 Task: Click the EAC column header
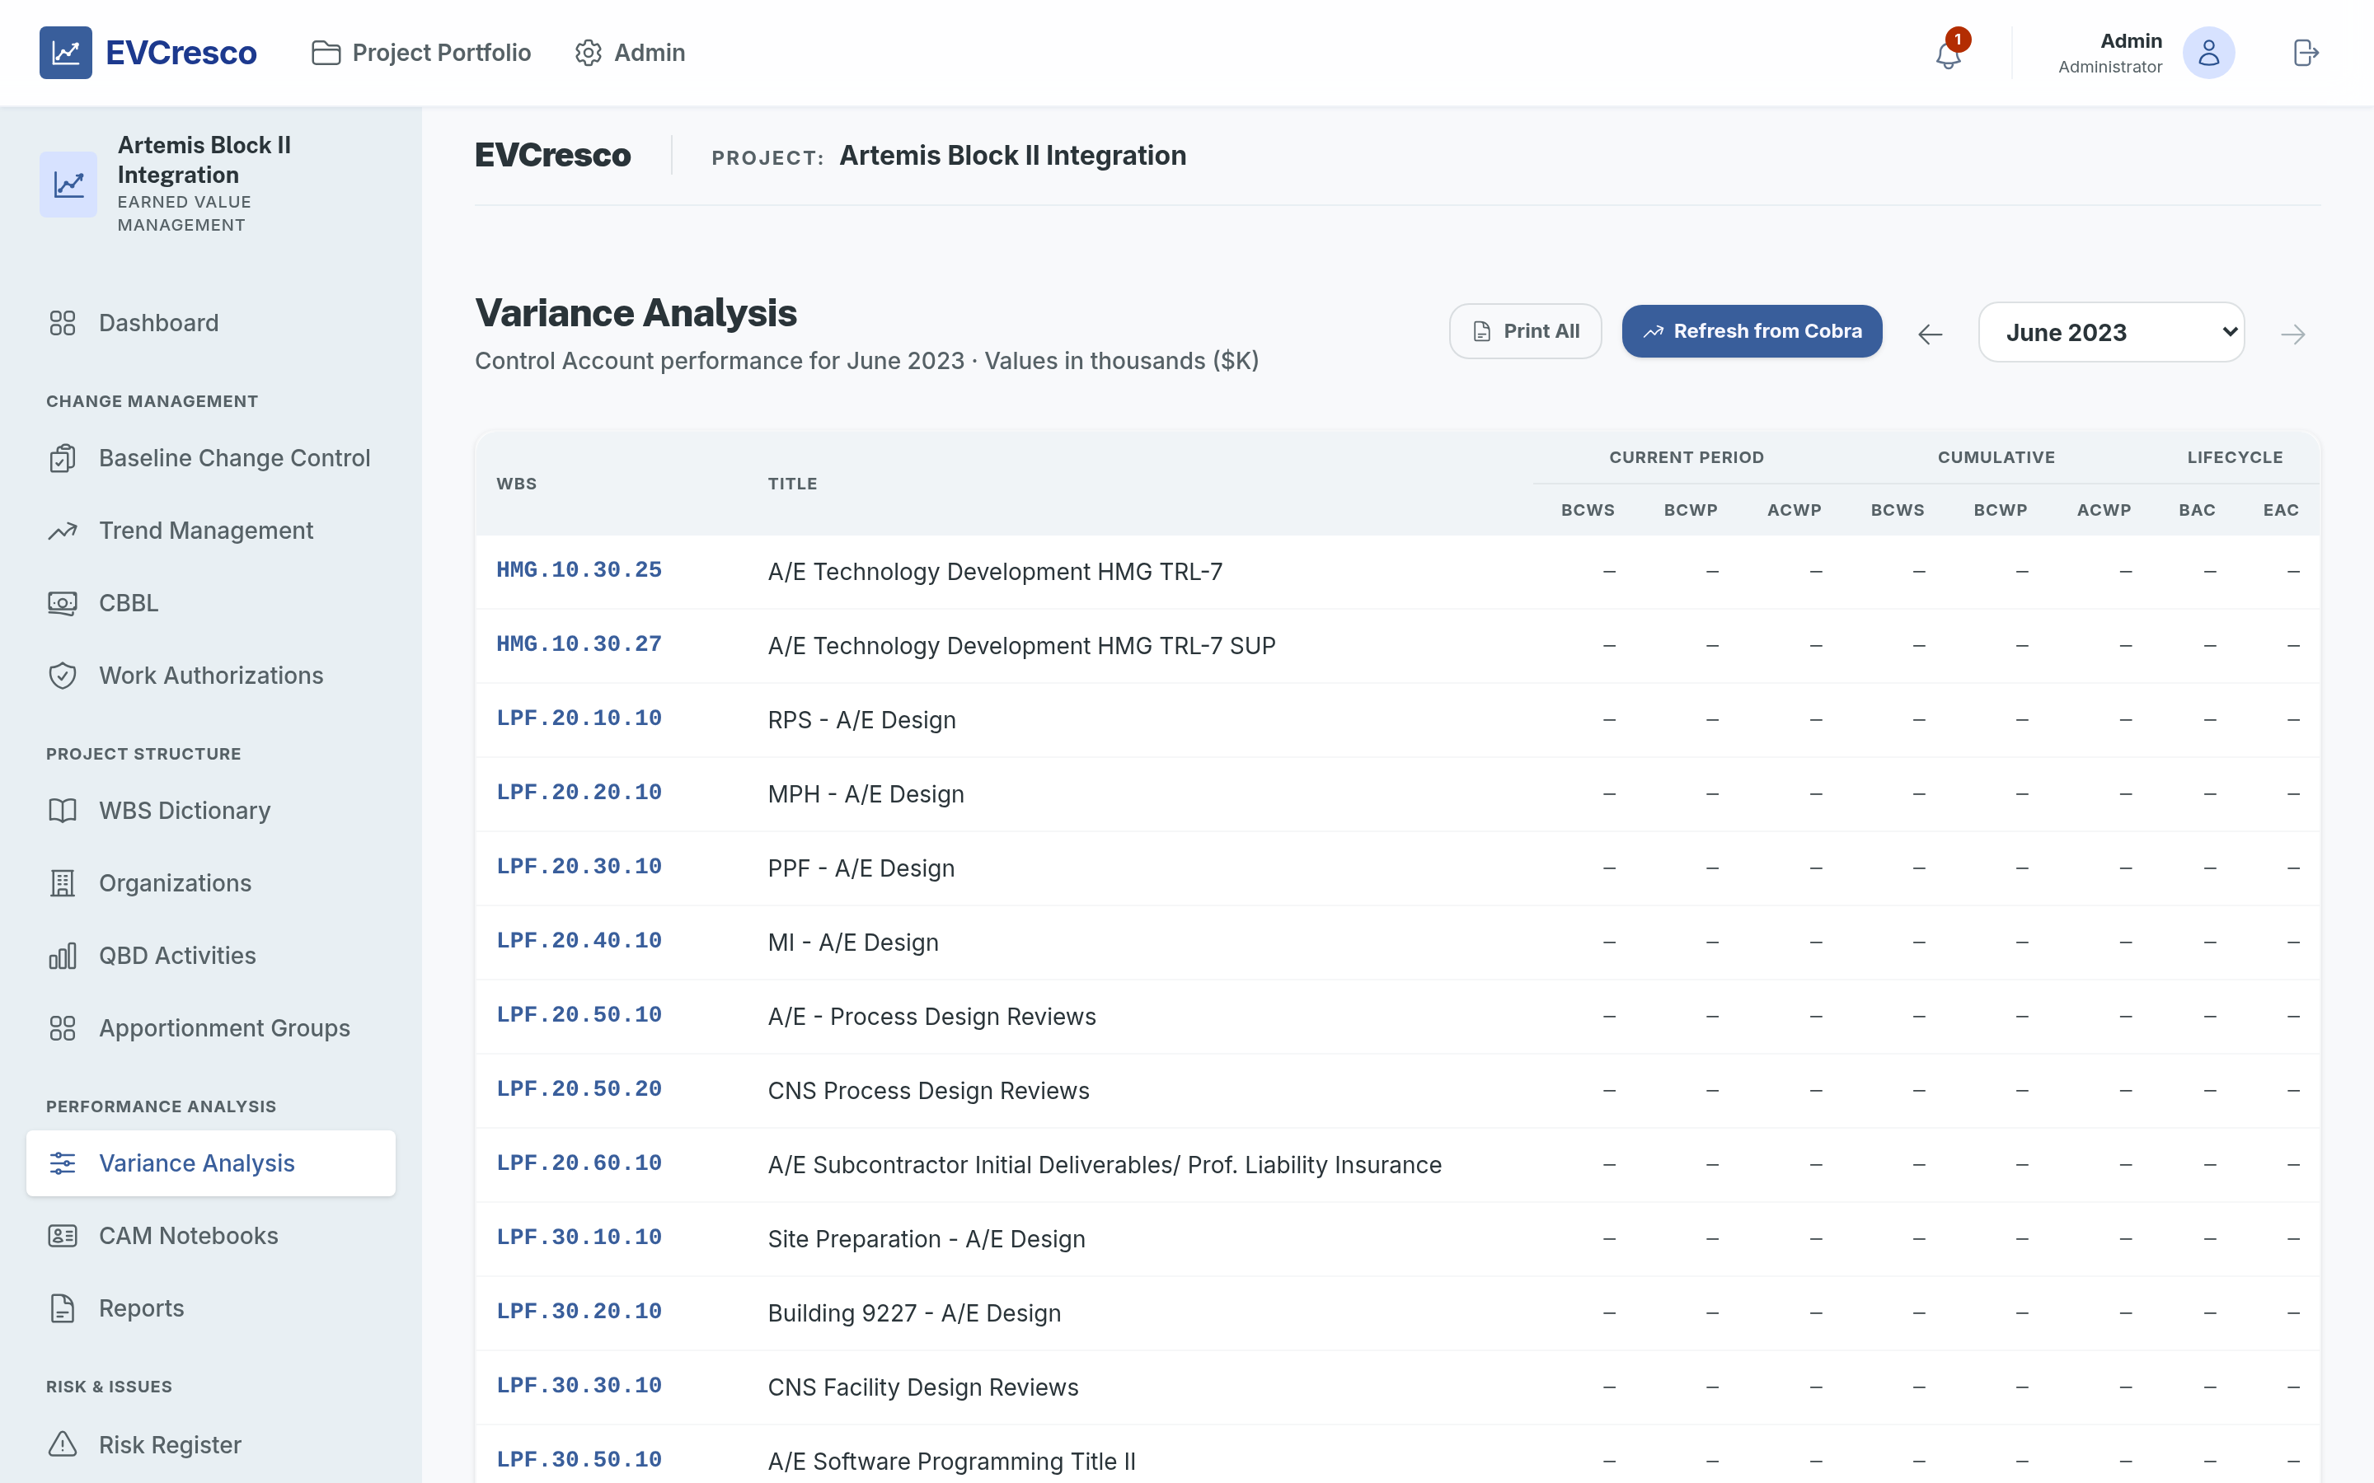coord(2281,510)
